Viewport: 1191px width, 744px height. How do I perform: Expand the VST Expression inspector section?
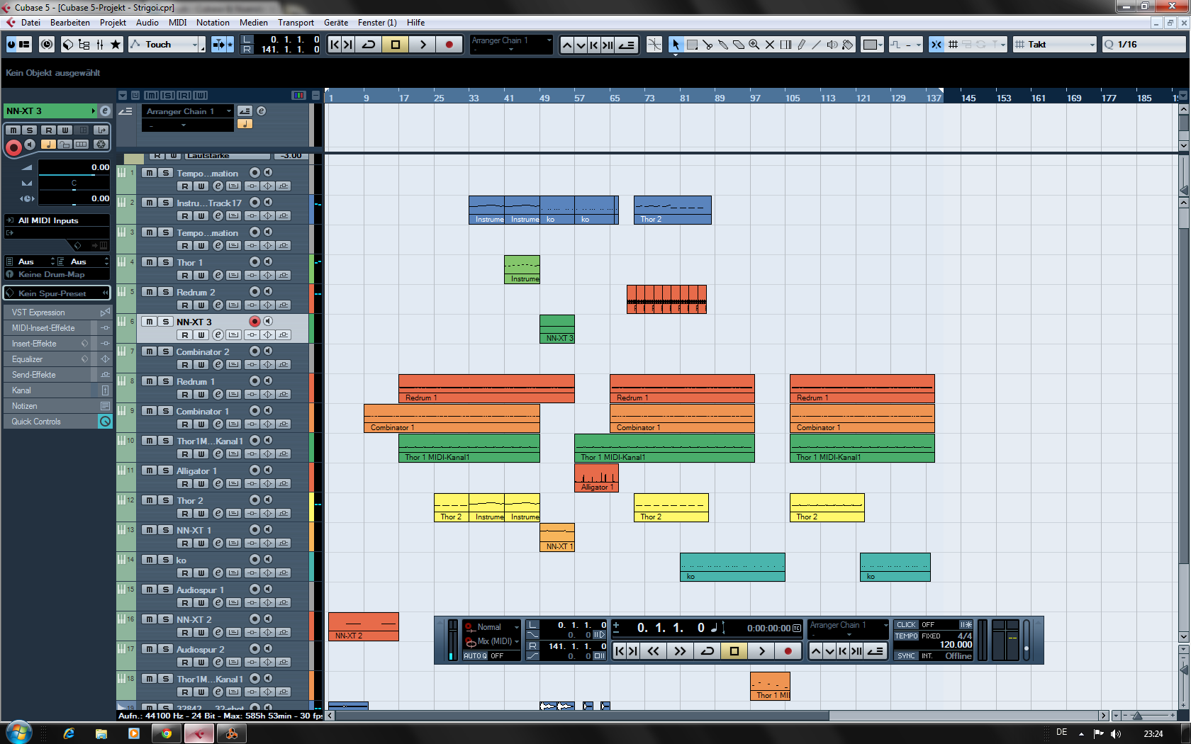(x=38, y=312)
